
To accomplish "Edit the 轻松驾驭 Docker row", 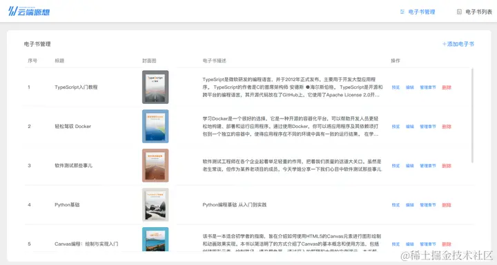I will coord(410,127).
